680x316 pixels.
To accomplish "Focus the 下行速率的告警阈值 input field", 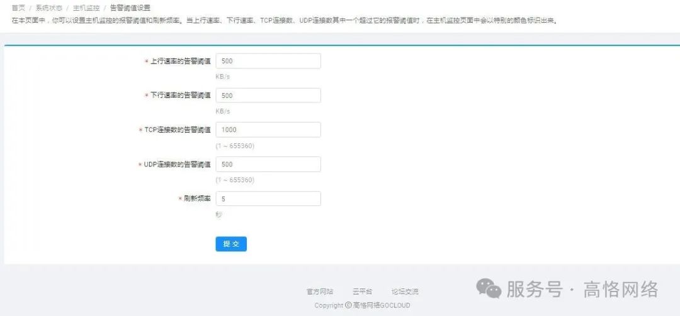I will tap(268, 95).
